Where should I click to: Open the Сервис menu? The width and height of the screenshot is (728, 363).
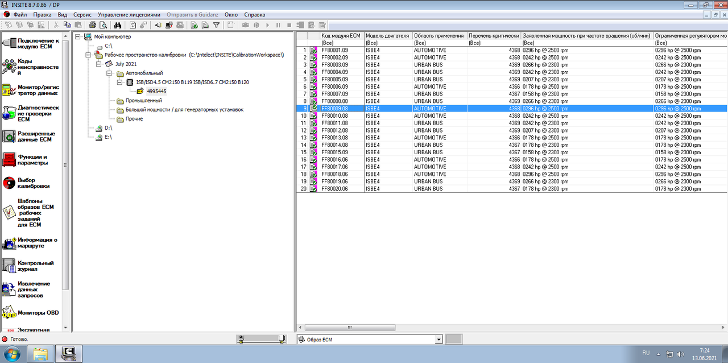tap(82, 14)
